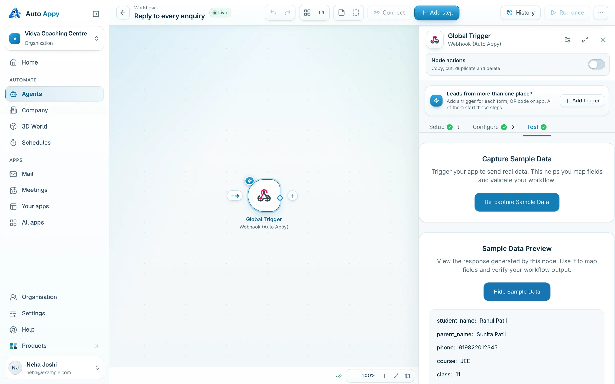Zoom in with the plus button

pyautogui.click(x=384, y=376)
